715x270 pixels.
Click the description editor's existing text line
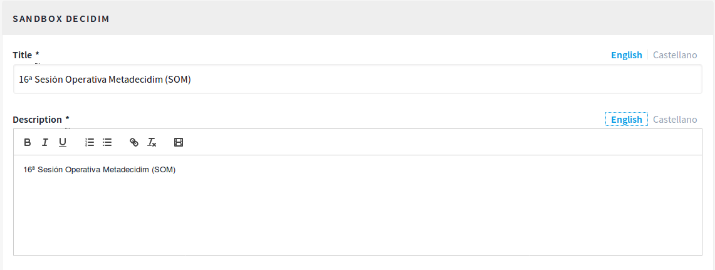point(100,170)
